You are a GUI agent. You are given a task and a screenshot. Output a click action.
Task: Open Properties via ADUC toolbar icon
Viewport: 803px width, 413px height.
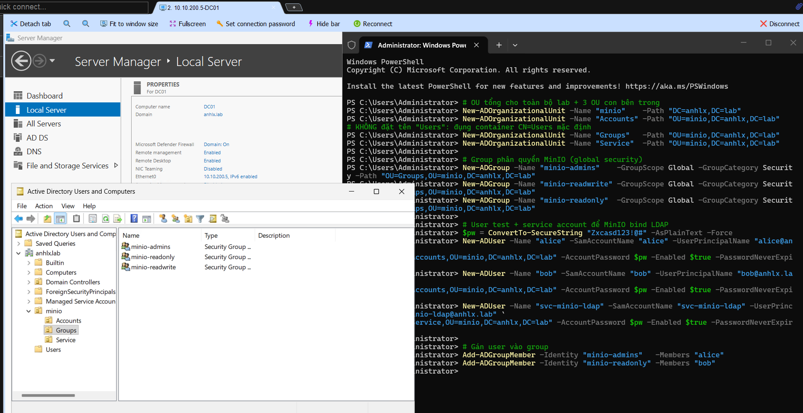click(x=93, y=219)
